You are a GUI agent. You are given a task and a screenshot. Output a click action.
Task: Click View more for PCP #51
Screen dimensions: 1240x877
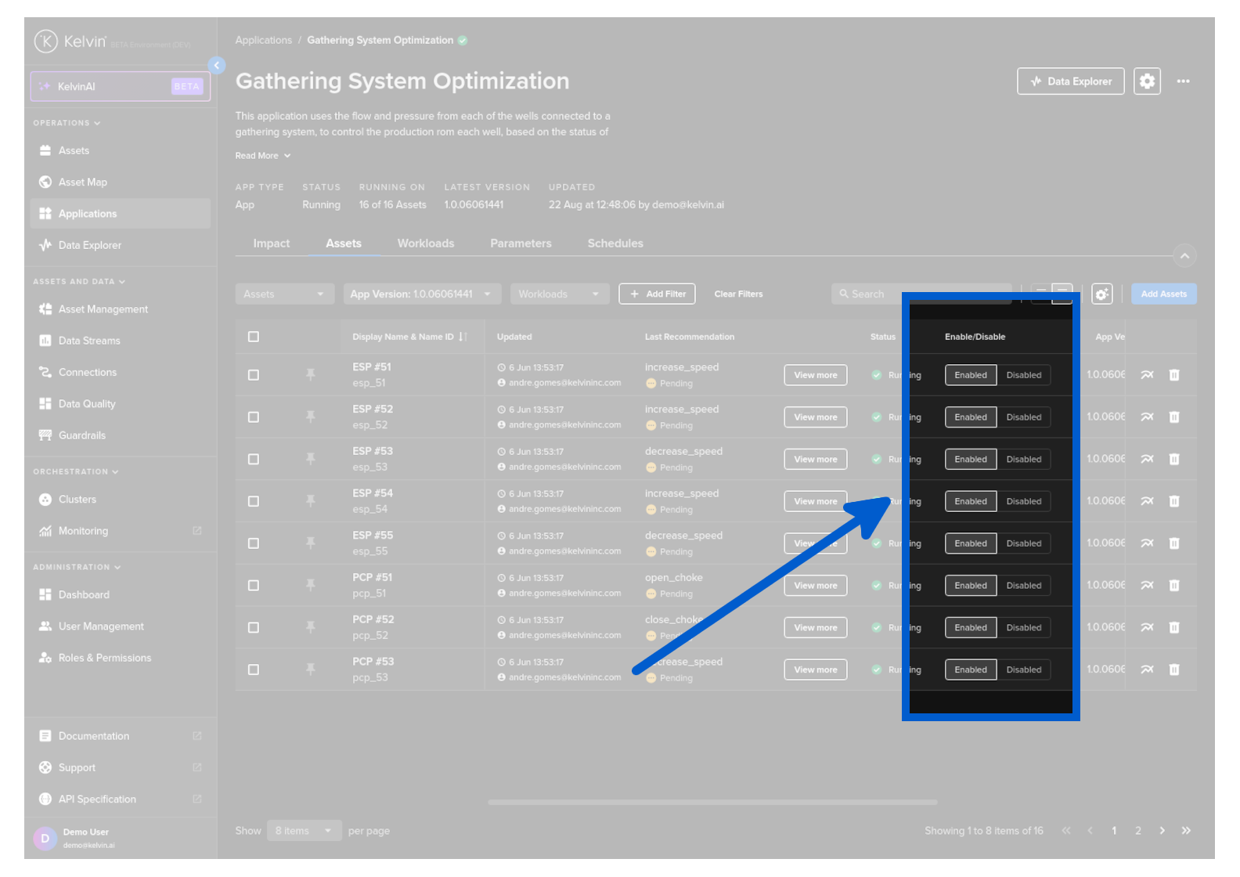tap(816, 586)
